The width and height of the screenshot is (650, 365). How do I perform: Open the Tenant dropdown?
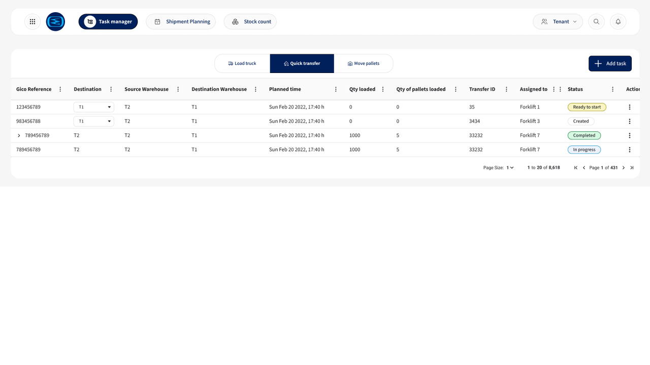pyautogui.click(x=558, y=22)
